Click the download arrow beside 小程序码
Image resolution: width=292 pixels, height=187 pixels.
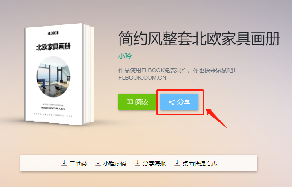click(x=98, y=163)
